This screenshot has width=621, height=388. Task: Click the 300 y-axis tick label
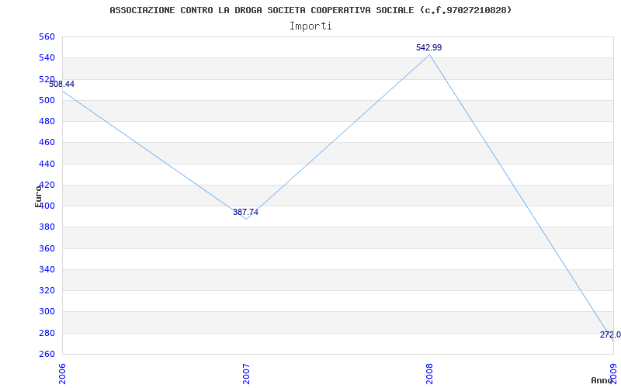(47, 312)
